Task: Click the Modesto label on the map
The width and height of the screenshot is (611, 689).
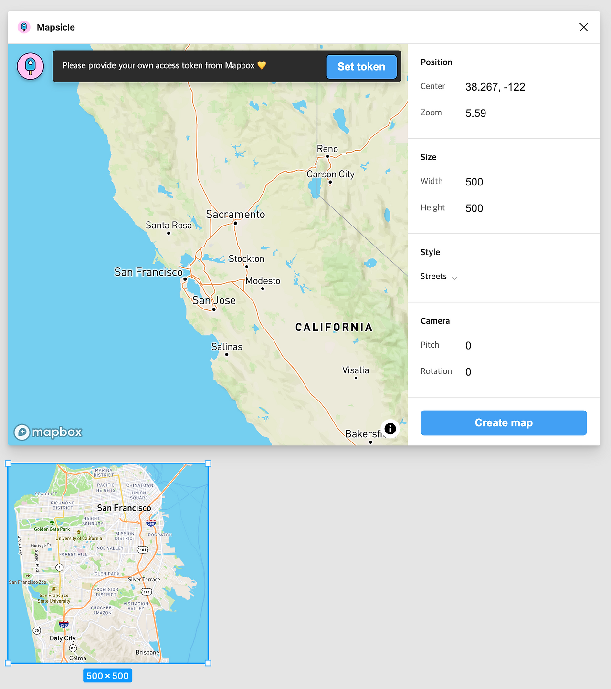Action: click(263, 281)
